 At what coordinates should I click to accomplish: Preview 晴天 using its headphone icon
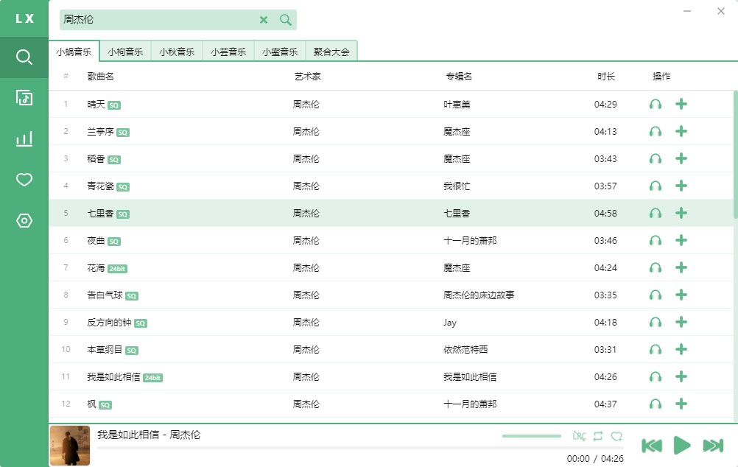point(655,104)
